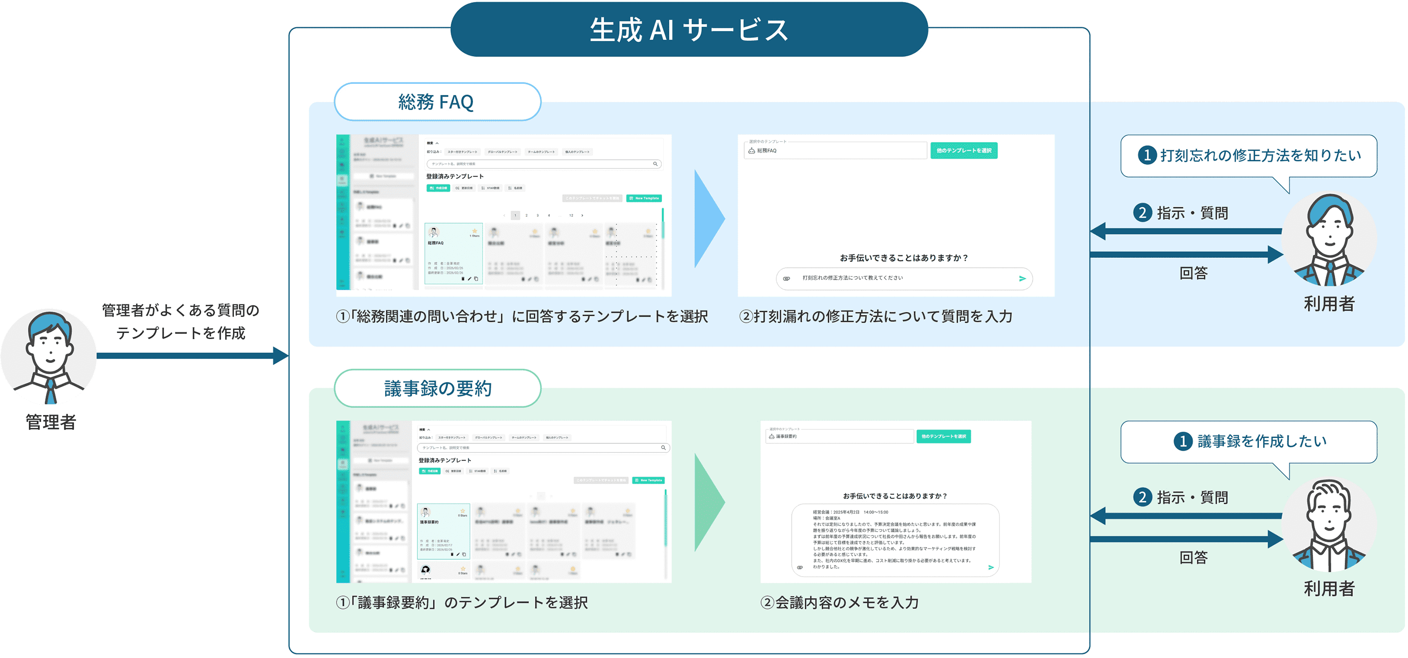Select the 作成日順 sort tab in upper screenshot

tap(438, 188)
